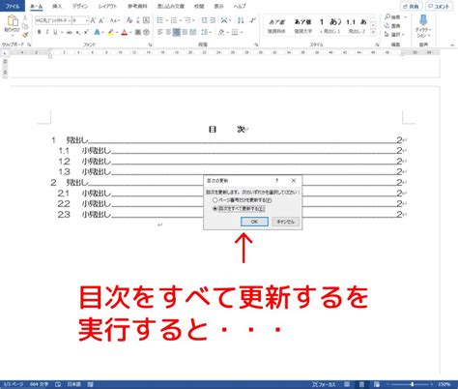Apply superscript formatting
The height and width of the screenshot is (389, 458).
[x=86, y=32]
